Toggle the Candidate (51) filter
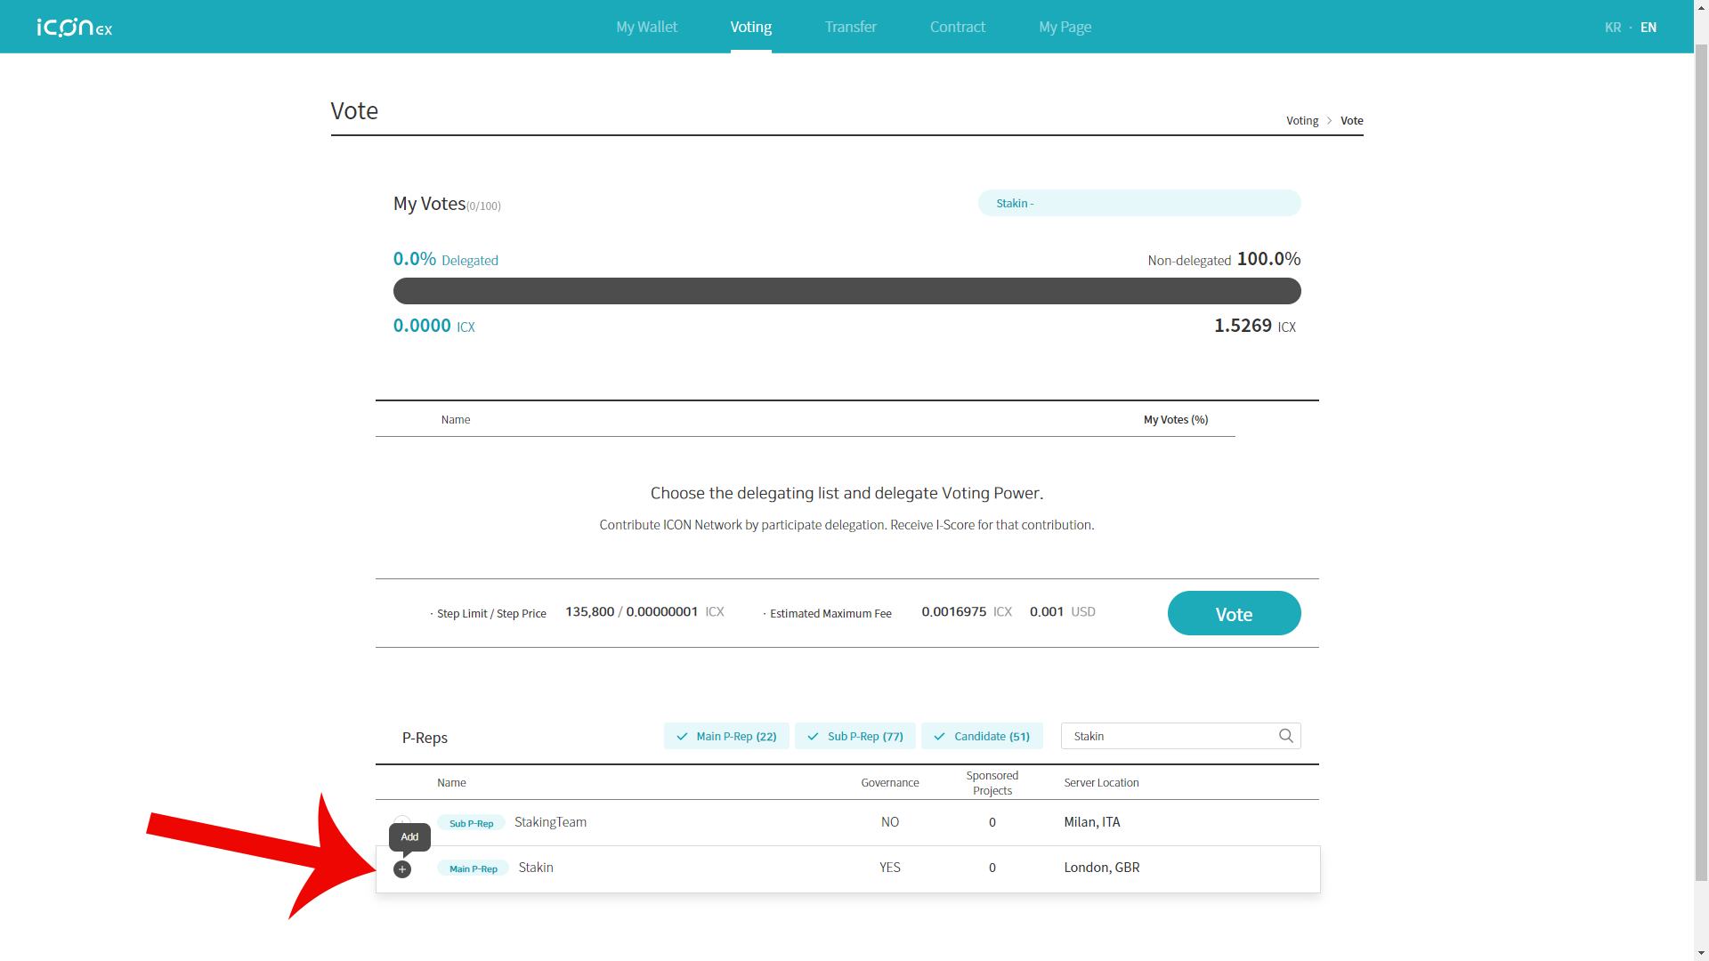The height and width of the screenshot is (961, 1709). tap(982, 736)
